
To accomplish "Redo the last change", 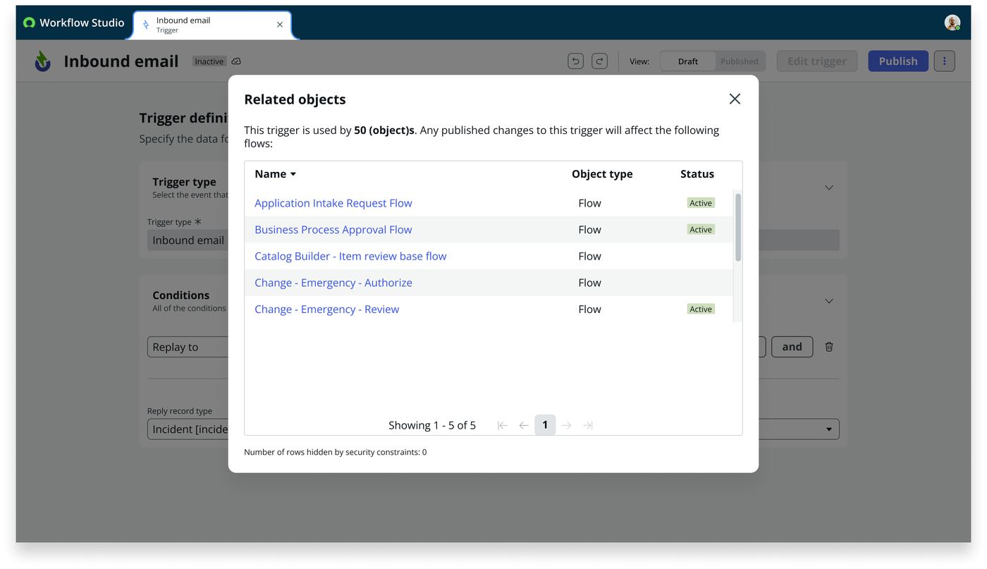I will click(x=599, y=61).
